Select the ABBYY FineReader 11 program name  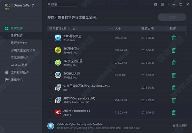point(76,111)
